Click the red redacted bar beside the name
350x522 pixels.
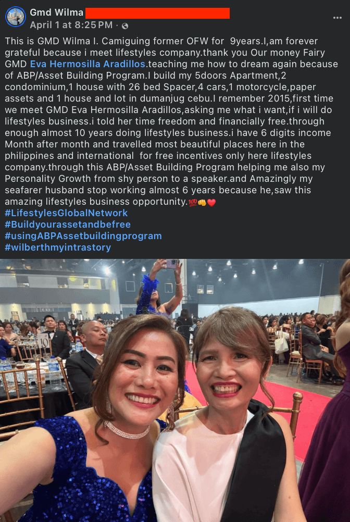pyautogui.click(x=157, y=13)
